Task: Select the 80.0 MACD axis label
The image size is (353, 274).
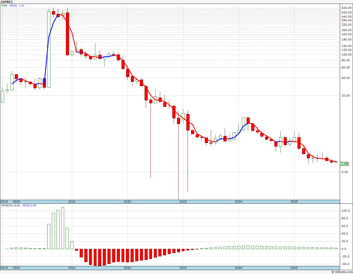Action: [345, 218]
